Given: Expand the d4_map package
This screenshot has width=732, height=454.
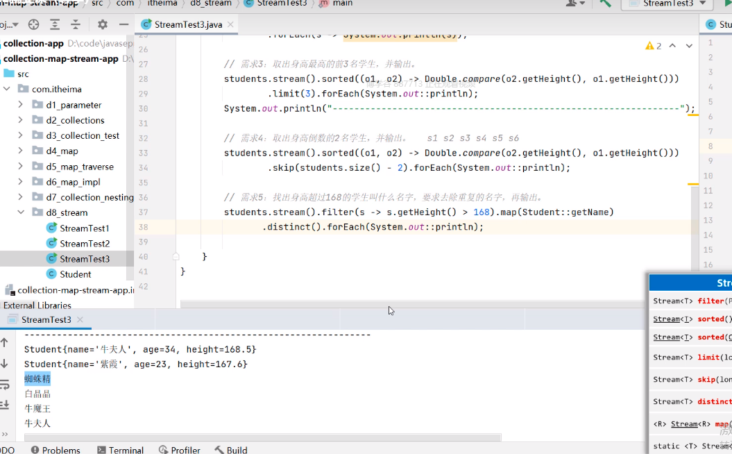Looking at the screenshot, I should pos(20,151).
